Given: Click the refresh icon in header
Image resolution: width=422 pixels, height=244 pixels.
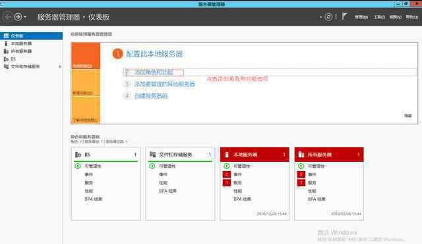Looking at the screenshot, I should (328, 17).
